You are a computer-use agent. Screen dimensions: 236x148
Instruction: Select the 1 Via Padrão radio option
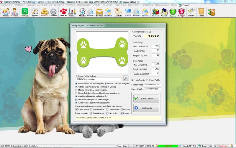click(138, 80)
